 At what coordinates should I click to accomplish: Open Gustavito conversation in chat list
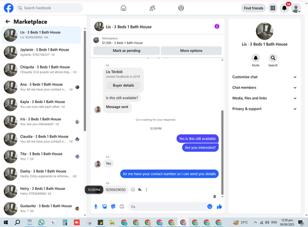tap(41, 208)
